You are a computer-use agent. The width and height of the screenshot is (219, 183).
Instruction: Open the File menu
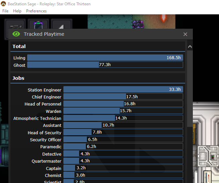coord(5,11)
